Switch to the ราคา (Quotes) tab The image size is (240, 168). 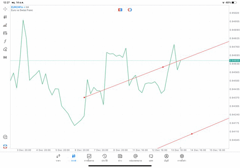[58, 158]
